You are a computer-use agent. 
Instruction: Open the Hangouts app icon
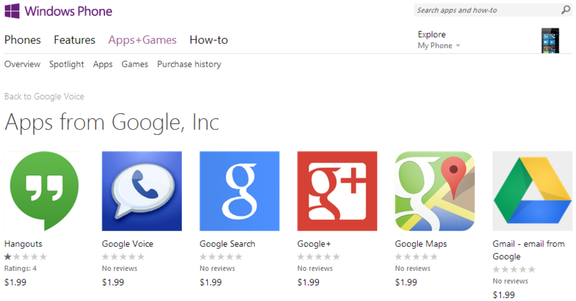pos(44,191)
